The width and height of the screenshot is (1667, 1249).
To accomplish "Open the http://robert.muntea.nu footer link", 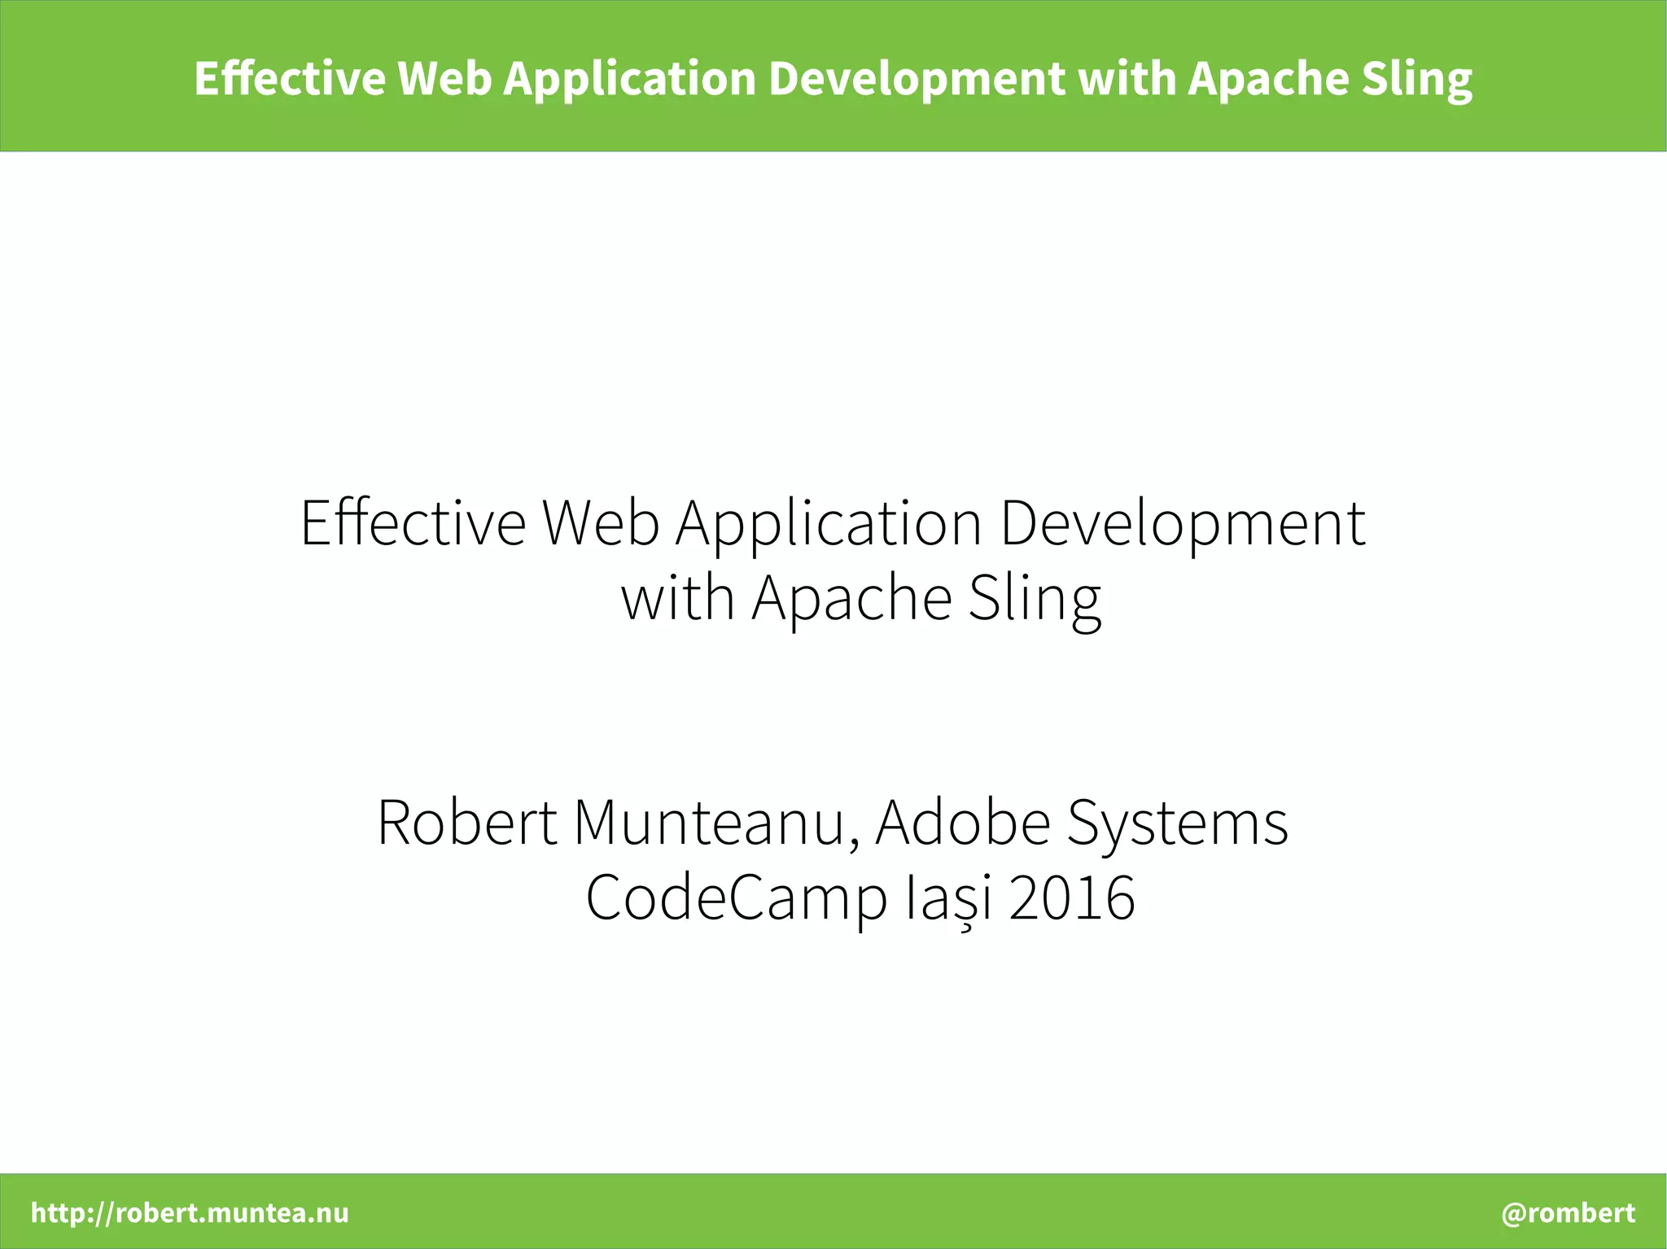I will tap(190, 1213).
